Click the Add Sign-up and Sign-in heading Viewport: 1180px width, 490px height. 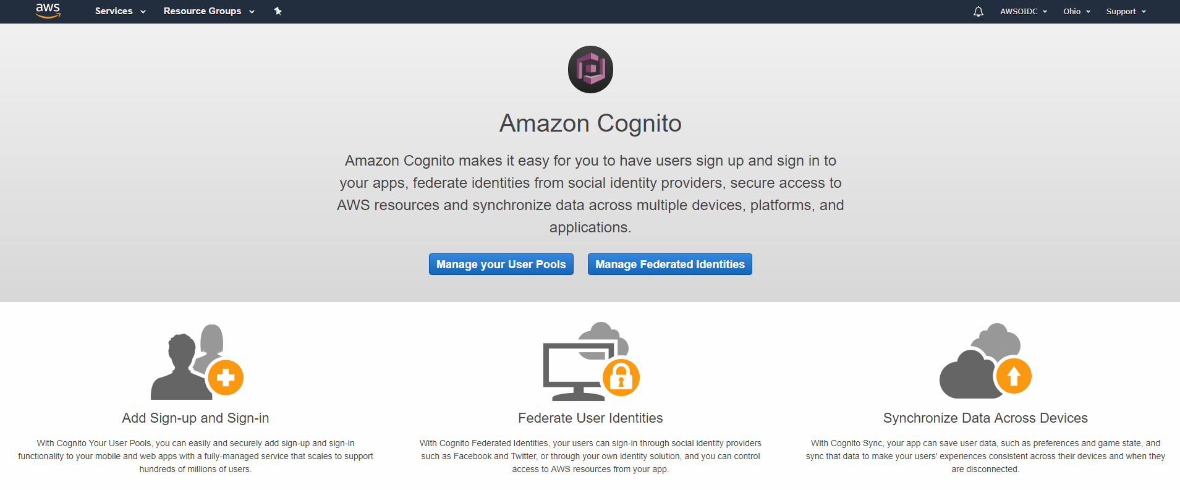coord(195,418)
